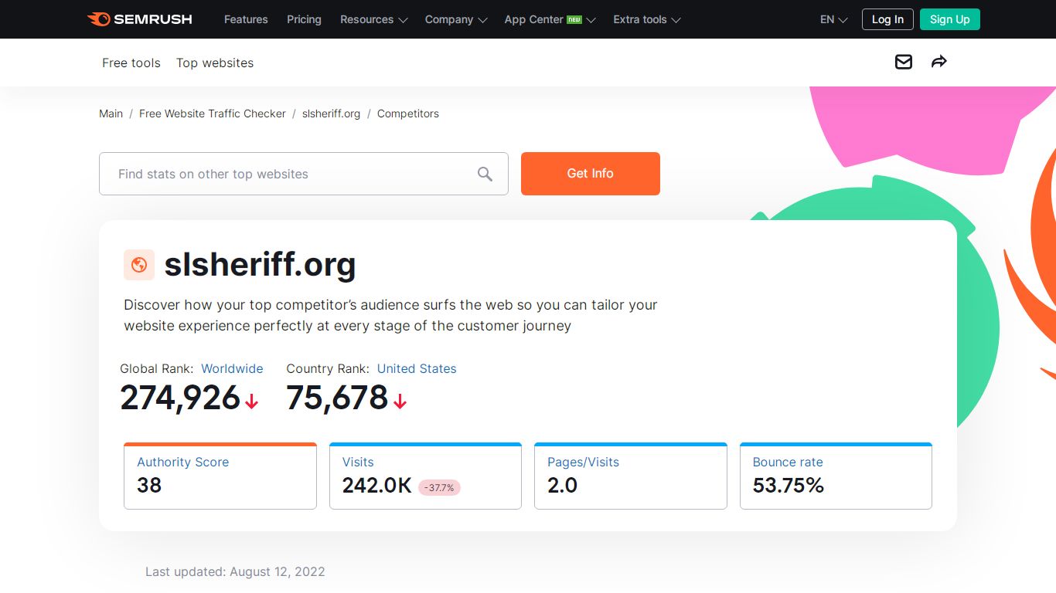The width and height of the screenshot is (1056, 593).
Task: Click the Visits card
Action: [x=425, y=476]
